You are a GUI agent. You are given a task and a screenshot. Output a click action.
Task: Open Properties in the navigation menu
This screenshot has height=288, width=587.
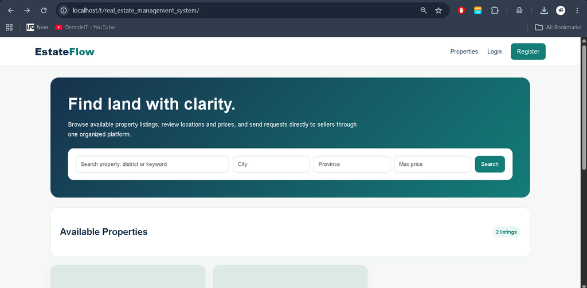click(x=464, y=52)
